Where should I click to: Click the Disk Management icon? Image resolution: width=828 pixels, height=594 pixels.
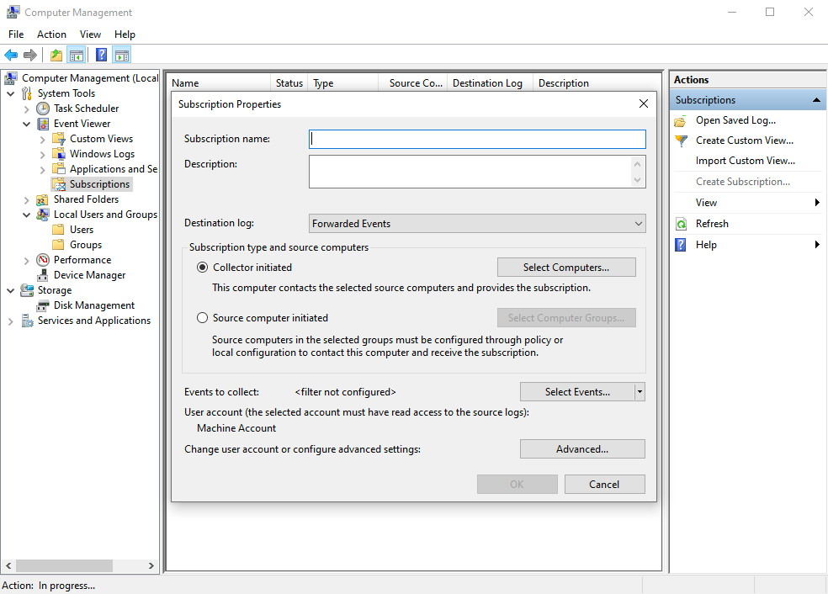(x=43, y=305)
